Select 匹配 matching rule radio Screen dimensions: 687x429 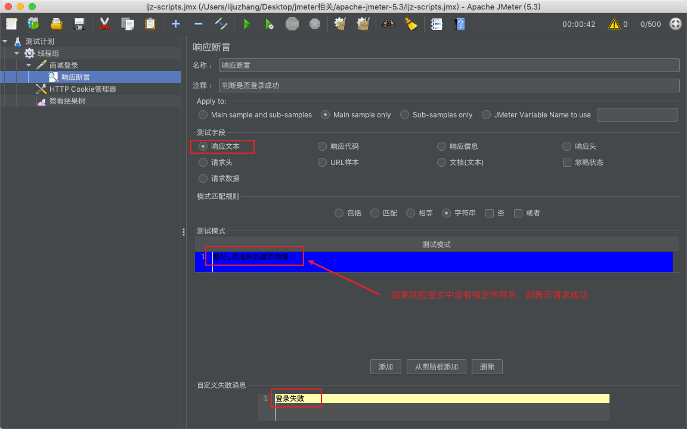coord(375,213)
